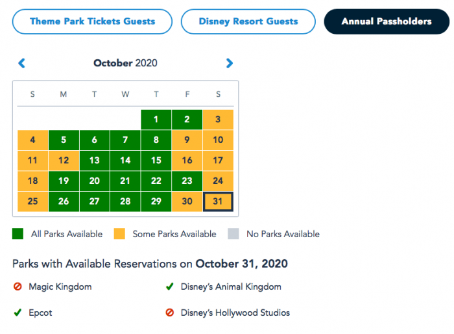Click the Magic Kingdom unavailable icon
454x334 pixels.
[18, 287]
